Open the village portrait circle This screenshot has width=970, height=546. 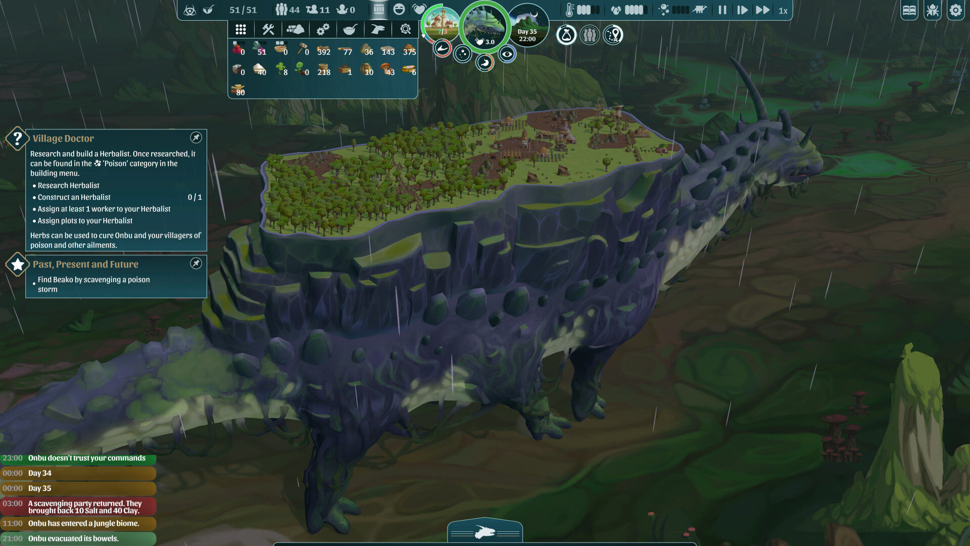pyautogui.click(x=442, y=24)
